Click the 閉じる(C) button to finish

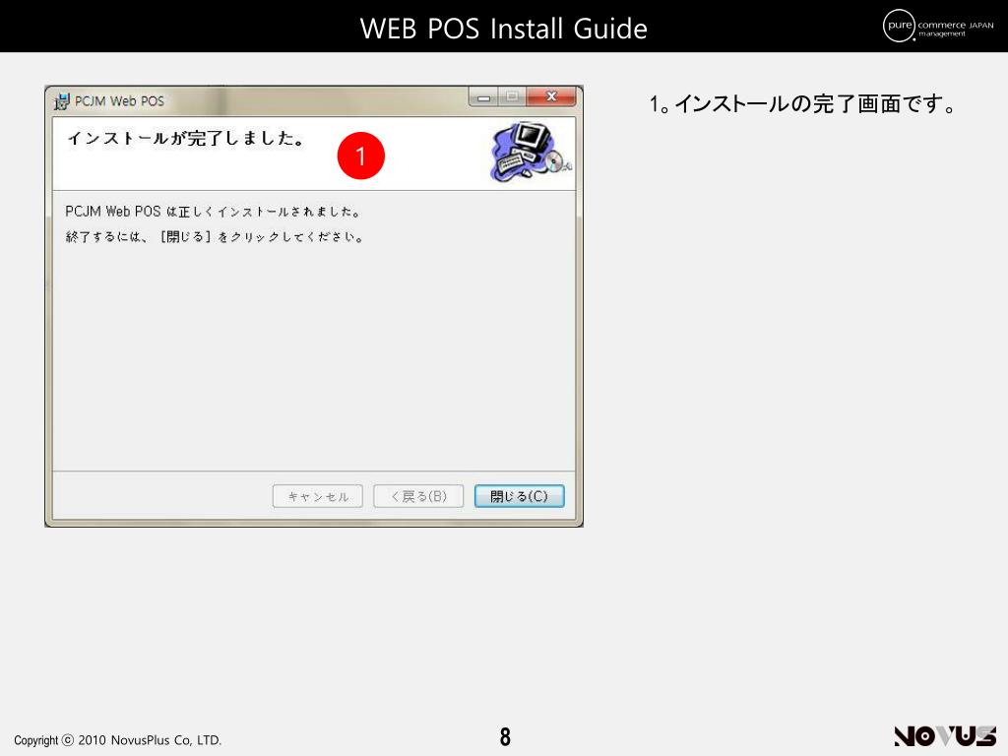click(520, 496)
